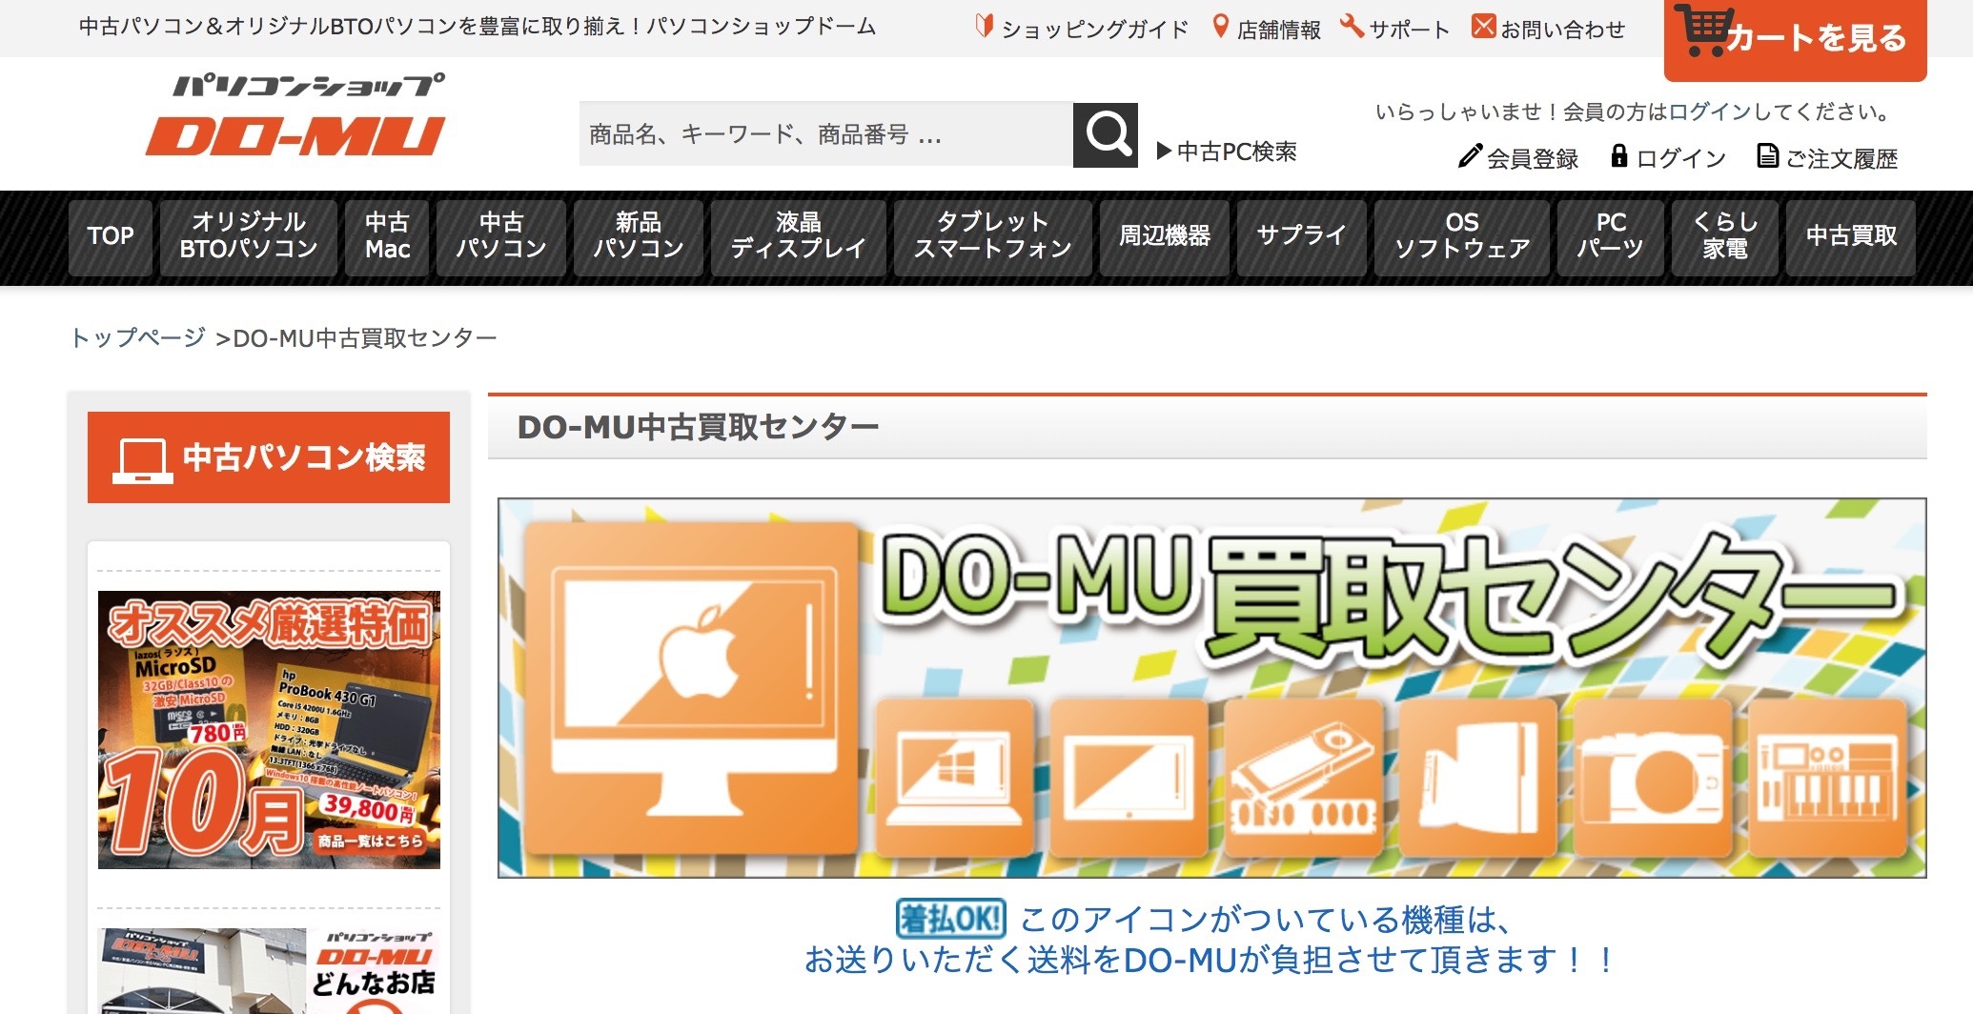Screen dimensions: 1973x1014
Task: Click the camera icon in banner
Action: [x=1653, y=776]
